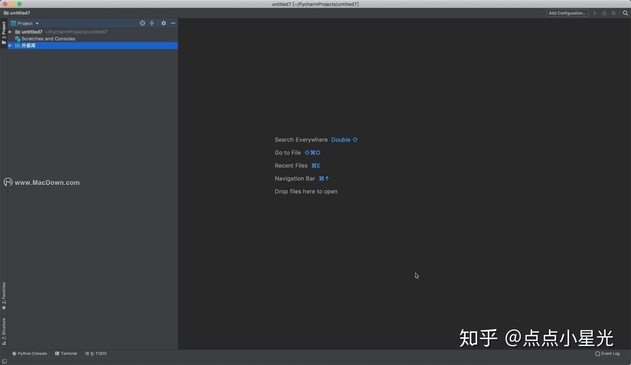Expand the 外部库 node
The image size is (631, 365).
(x=10, y=46)
